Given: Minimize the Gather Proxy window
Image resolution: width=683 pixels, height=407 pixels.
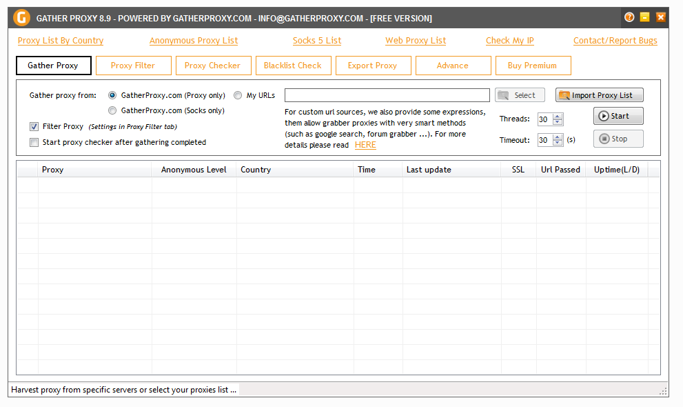Looking at the screenshot, I should (644, 17).
